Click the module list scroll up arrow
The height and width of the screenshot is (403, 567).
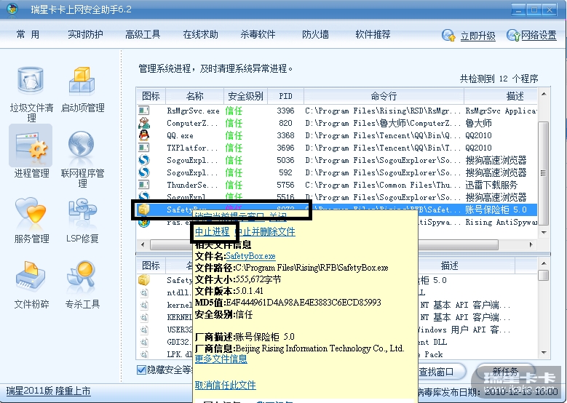[x=544, y=263]
